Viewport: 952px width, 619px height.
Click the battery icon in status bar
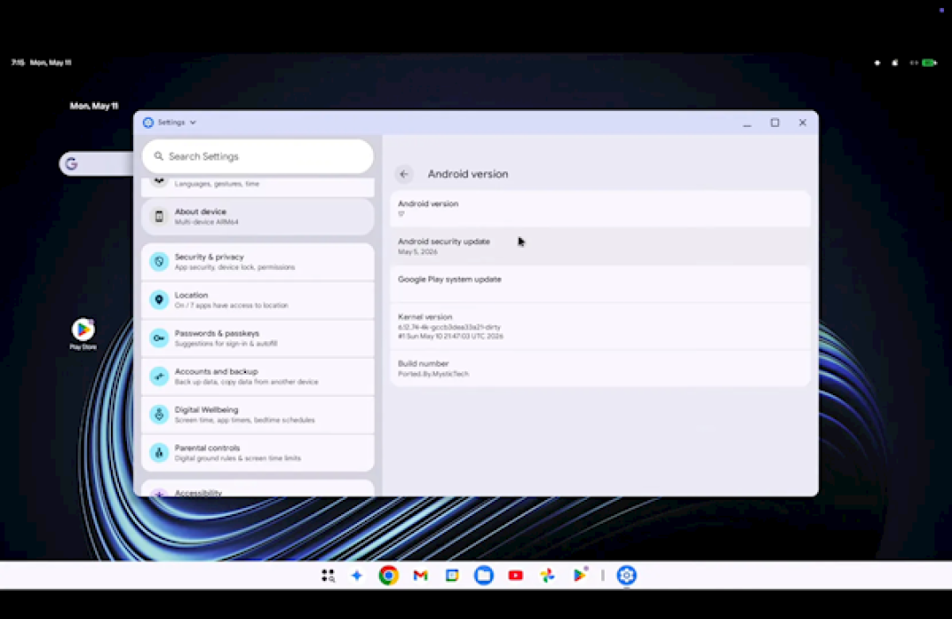pyautogui.click(x=930, y=63)
